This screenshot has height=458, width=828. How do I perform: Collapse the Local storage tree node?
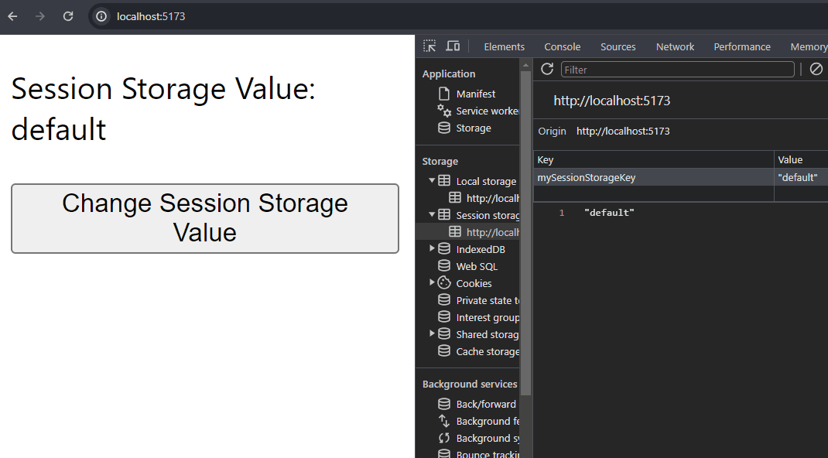pyautogui.click(x=432, y=181)
